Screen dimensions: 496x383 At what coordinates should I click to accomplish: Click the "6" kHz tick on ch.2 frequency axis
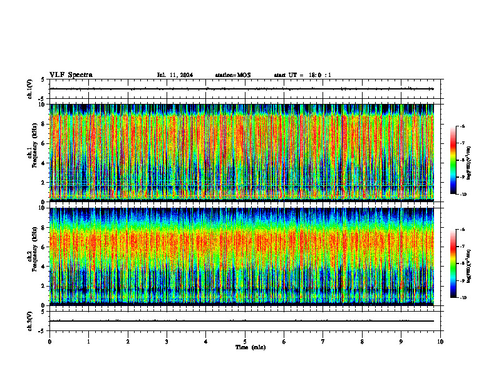point(44,247)
